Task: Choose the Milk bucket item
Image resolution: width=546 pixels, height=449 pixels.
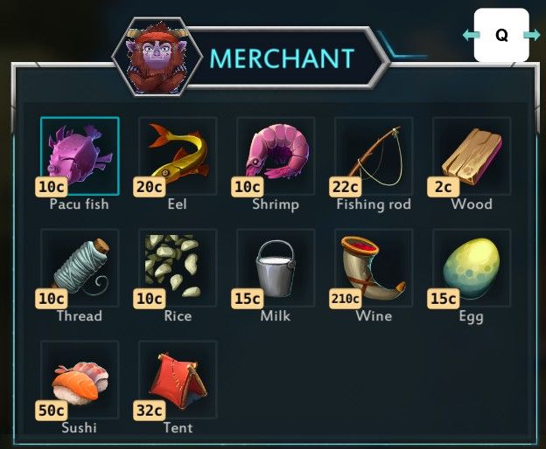Action: coord(276,268)
